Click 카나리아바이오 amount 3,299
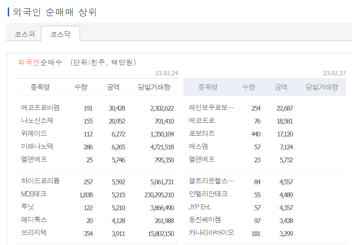Image resolution: width=352 pixels, height=245 pixels. point(286,234)
